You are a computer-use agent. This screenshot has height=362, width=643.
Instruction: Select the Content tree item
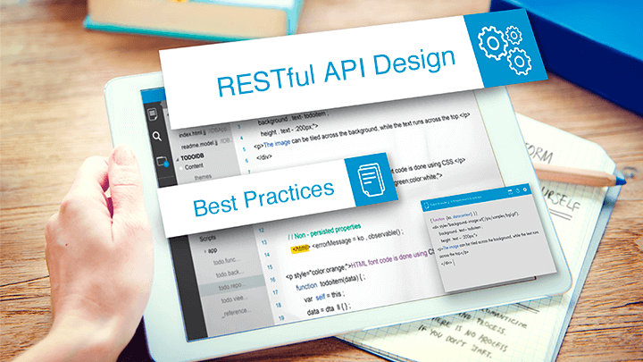point(194,166)
